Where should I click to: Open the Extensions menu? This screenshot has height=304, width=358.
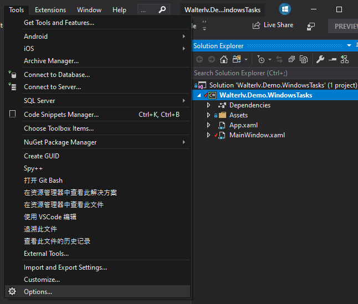(50, 10)
